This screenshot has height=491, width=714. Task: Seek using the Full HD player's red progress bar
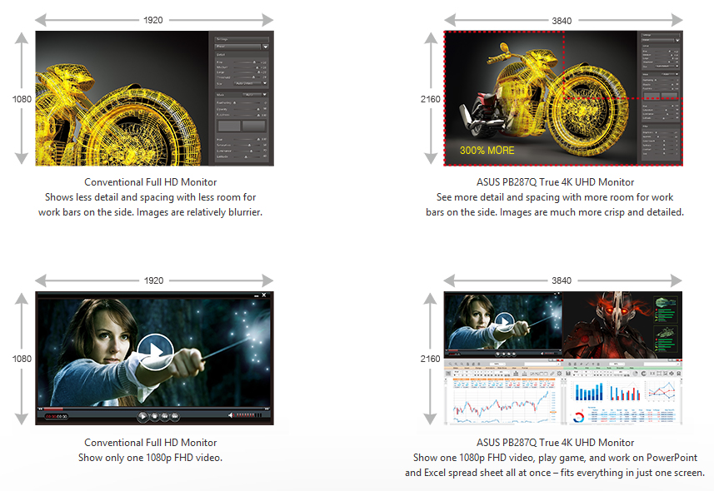[x=53, y=409]
